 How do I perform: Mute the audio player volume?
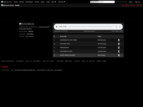116,27
